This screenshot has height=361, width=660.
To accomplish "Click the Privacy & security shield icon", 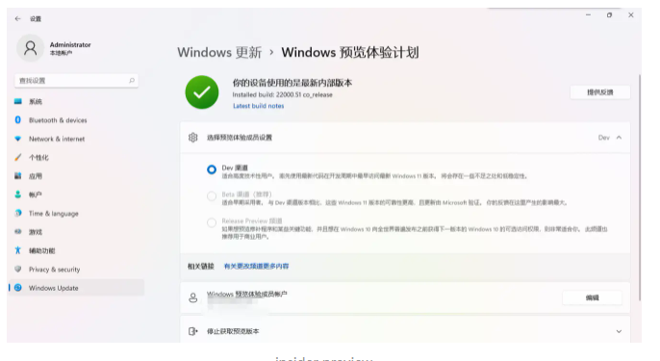I will click(x=17, y=269).
